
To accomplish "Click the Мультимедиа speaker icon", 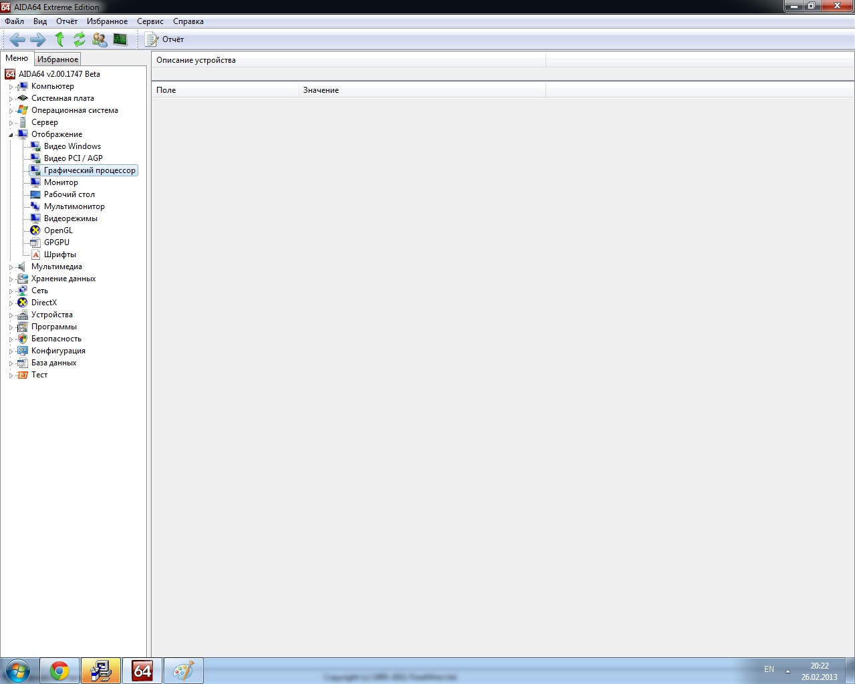I will (x=23, y=267).
